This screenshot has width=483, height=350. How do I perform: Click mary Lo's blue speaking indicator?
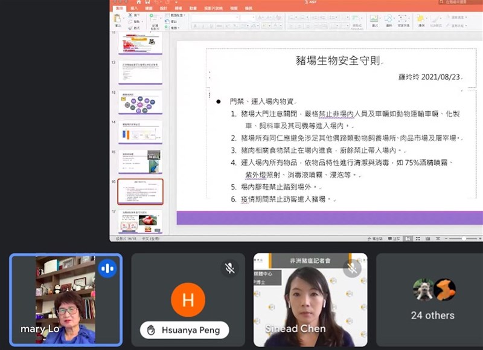(x=107, y=268)
